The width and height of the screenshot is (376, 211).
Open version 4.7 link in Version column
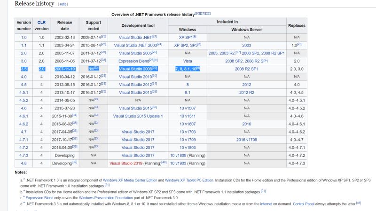[24, 132]
